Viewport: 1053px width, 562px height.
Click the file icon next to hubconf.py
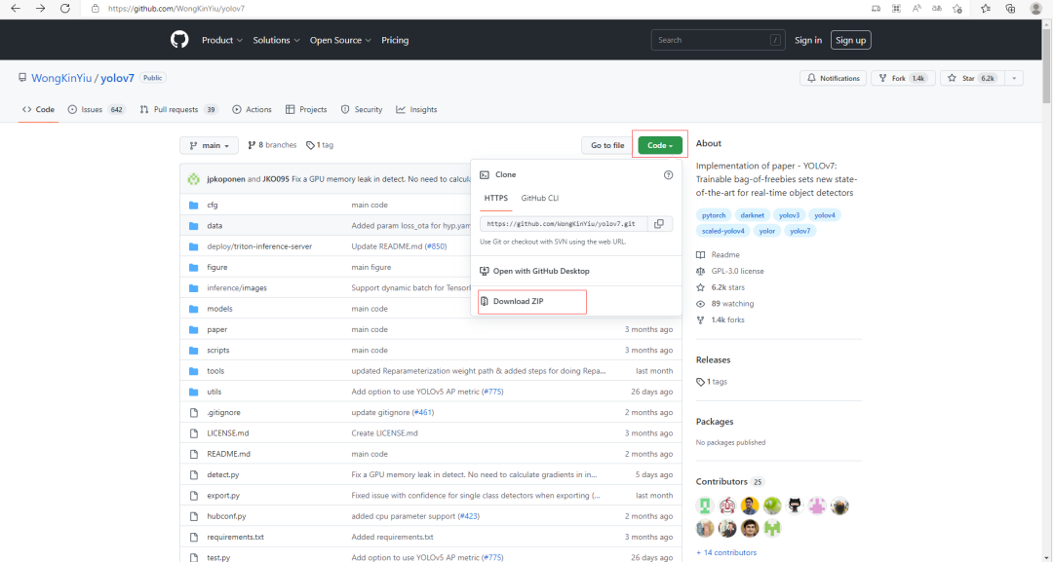tap(194, 516)
